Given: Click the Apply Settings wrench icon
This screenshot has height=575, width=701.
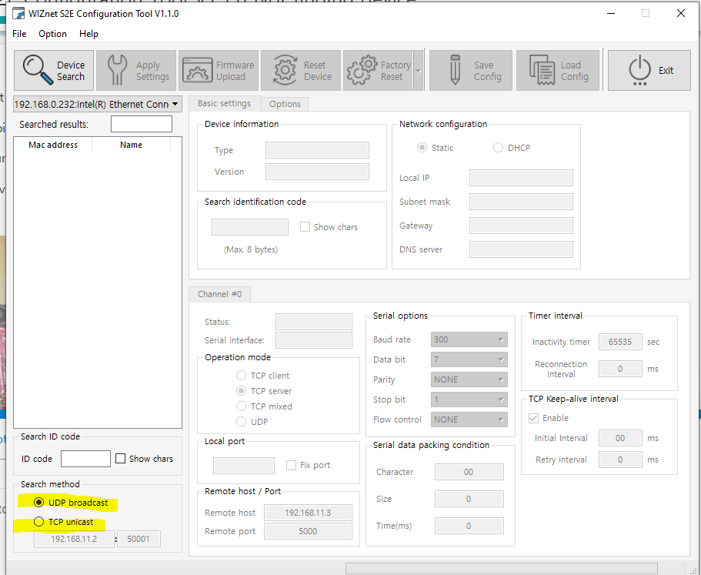Looking at the screenshot, I should click(117, 70).
